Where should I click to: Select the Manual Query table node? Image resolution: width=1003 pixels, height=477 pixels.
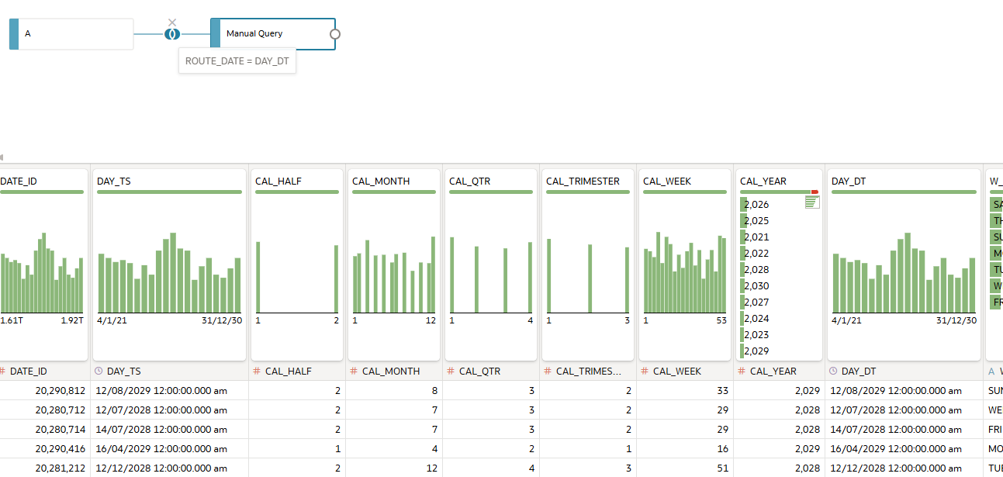[x=273, y=34]
